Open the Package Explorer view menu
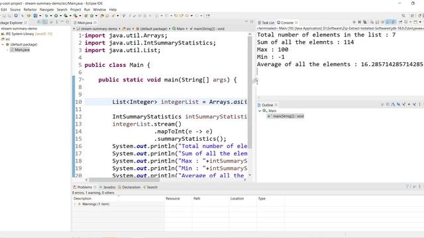The height and width of the screenshot is (238, 424). click(x=56, y=22)
